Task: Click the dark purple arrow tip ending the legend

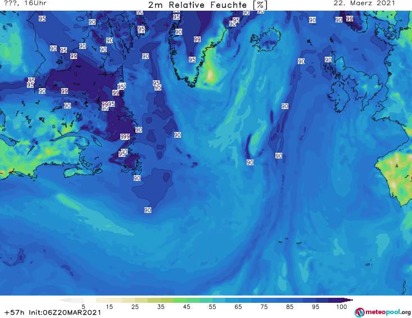Action: [x=348, y=300]
